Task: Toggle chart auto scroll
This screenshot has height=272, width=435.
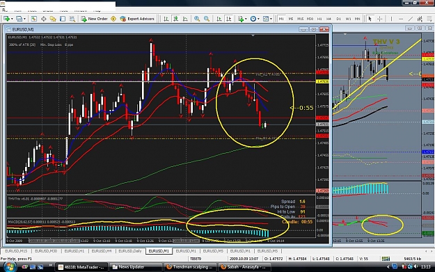Action: point(219,19)
